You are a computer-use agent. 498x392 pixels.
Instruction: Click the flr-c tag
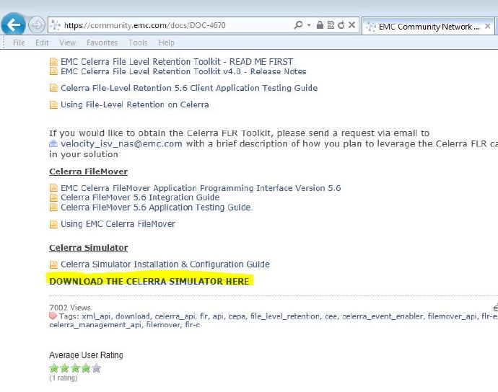click(193, 325)
